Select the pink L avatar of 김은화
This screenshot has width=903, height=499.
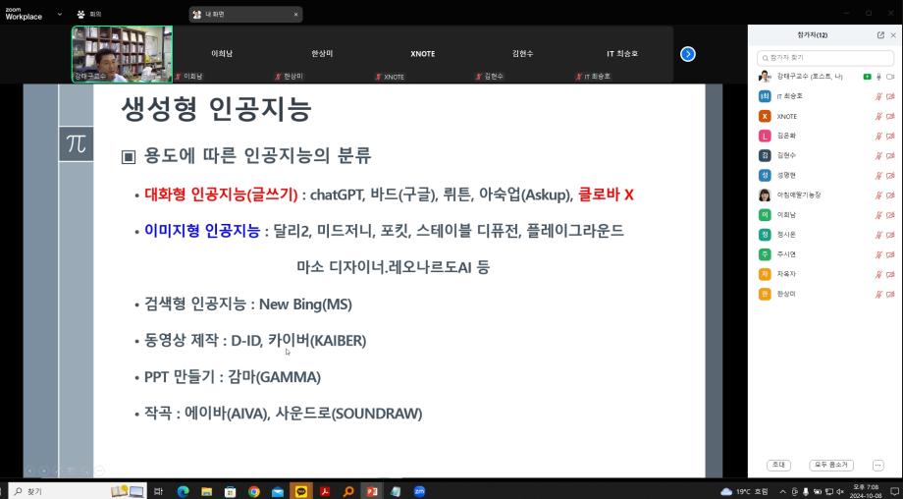click(765, 136)
